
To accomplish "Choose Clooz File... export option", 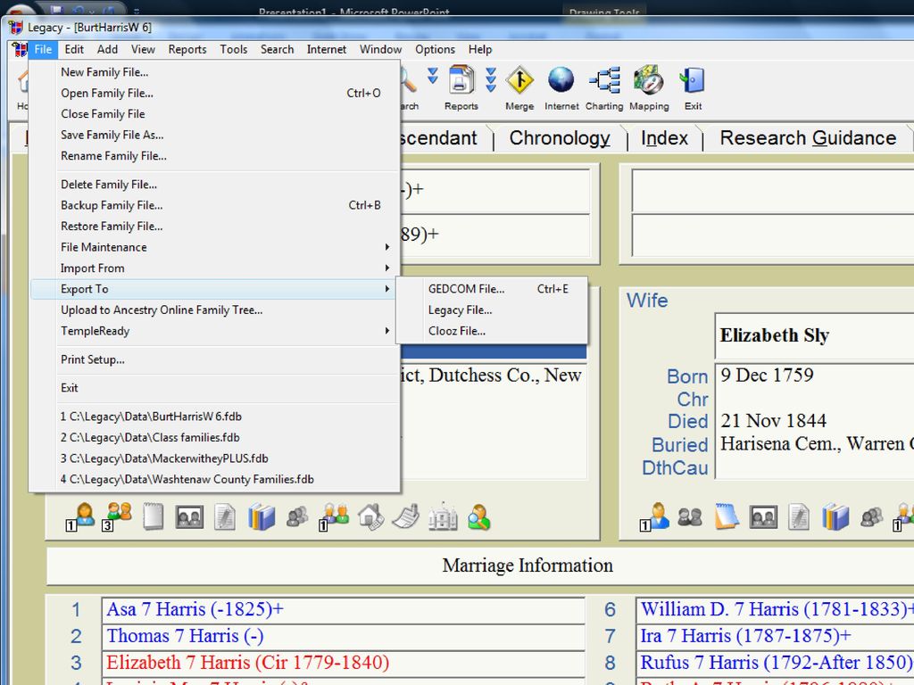I will [x=492, y=331].
